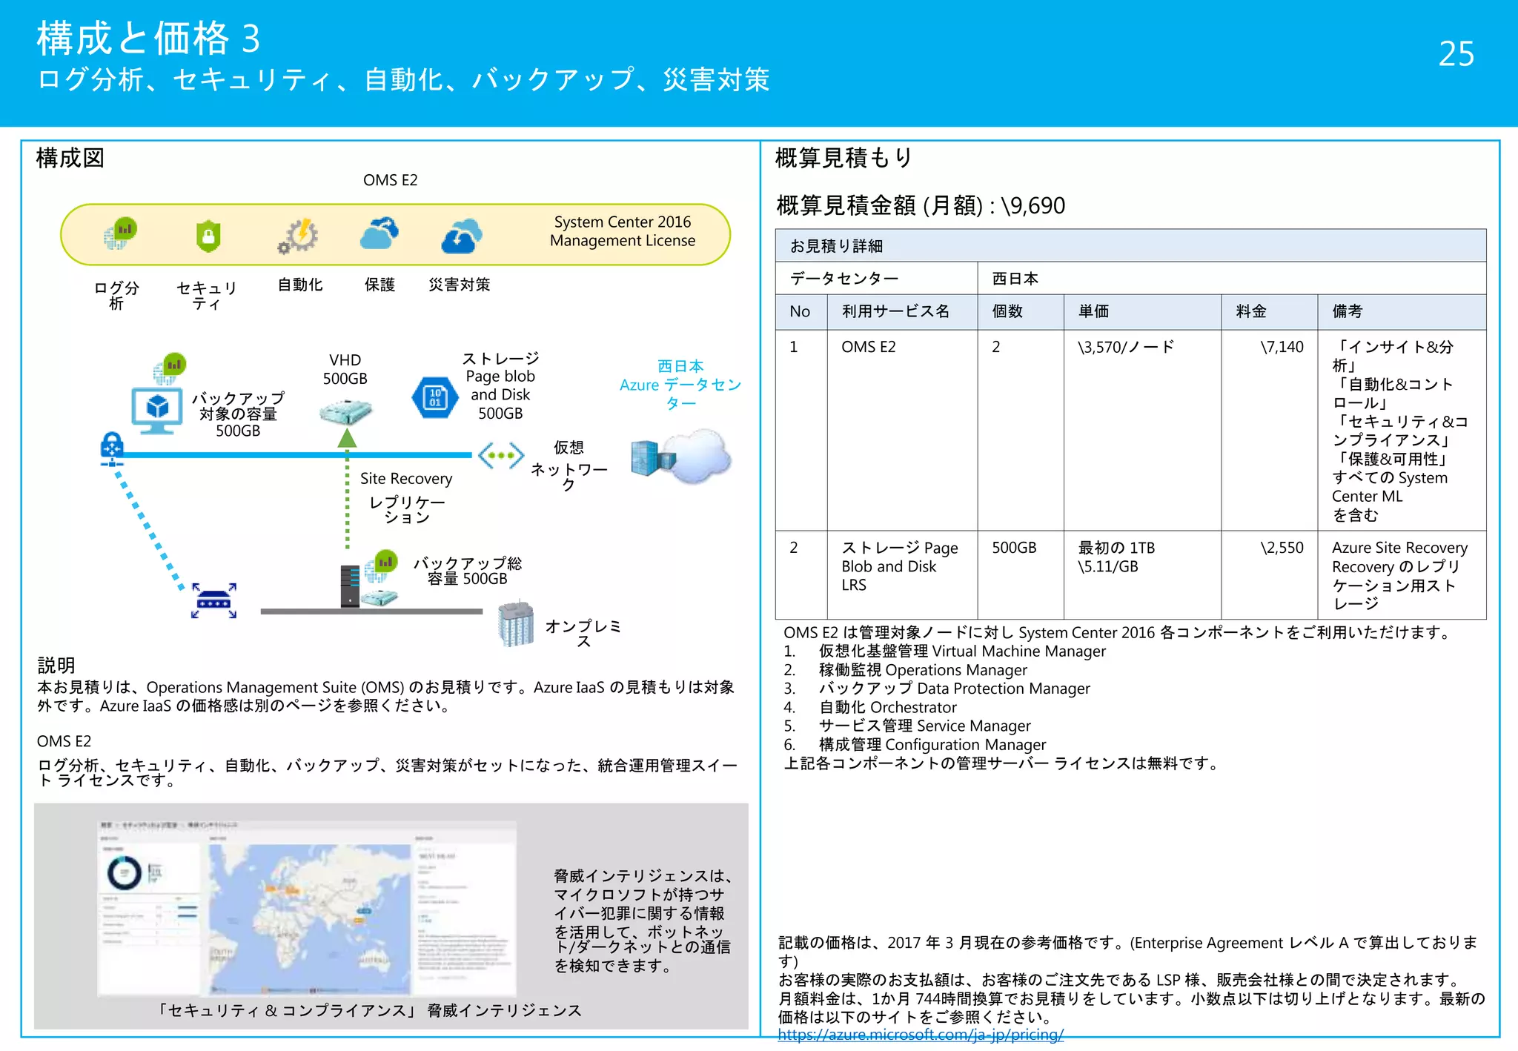Click the green security shield icon

(208, 236)
